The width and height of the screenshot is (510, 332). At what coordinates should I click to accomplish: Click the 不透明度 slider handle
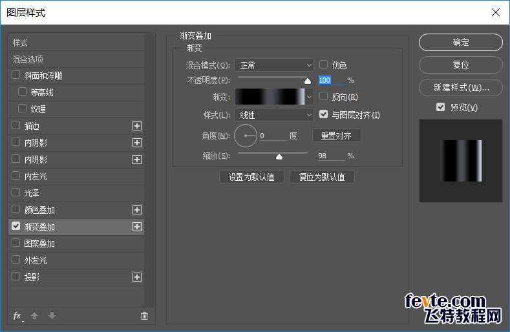(x=308, y=81)
